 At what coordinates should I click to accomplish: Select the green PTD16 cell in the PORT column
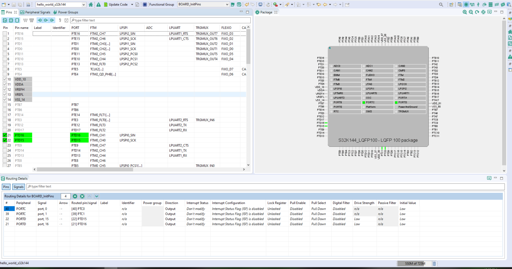(x=79, y=135)
